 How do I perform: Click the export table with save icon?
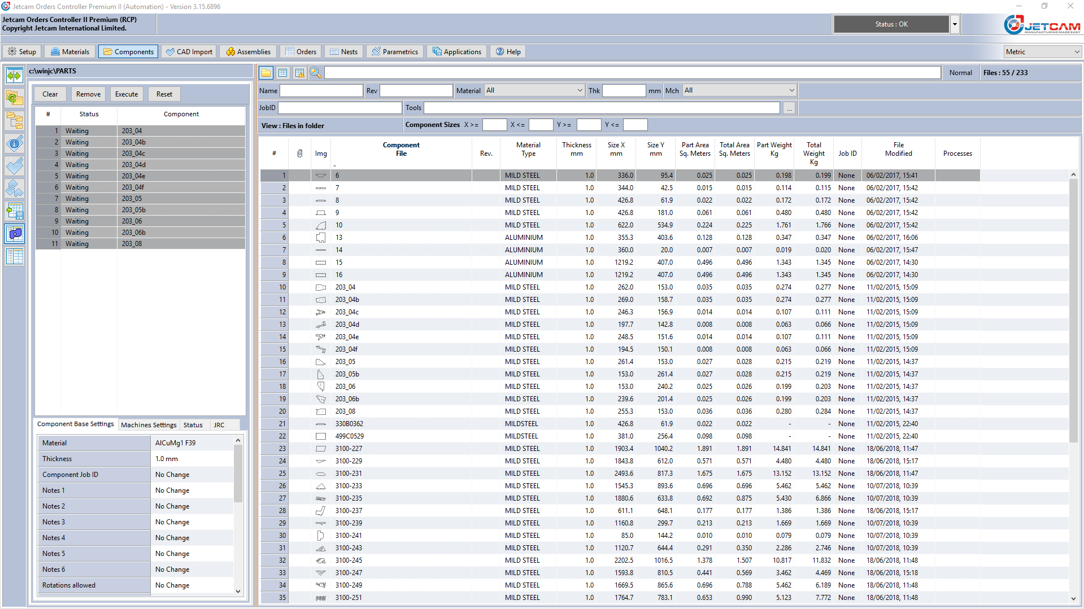click(x=15, y=211)
